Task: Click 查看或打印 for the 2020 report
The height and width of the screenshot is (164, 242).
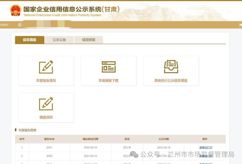Action: pos(206,156)
